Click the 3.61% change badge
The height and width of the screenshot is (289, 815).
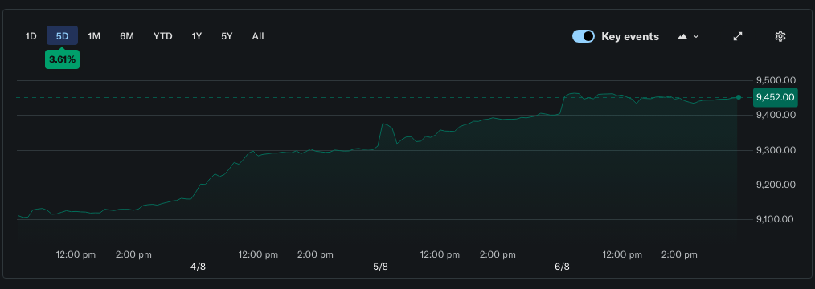[x=63, y=59]
